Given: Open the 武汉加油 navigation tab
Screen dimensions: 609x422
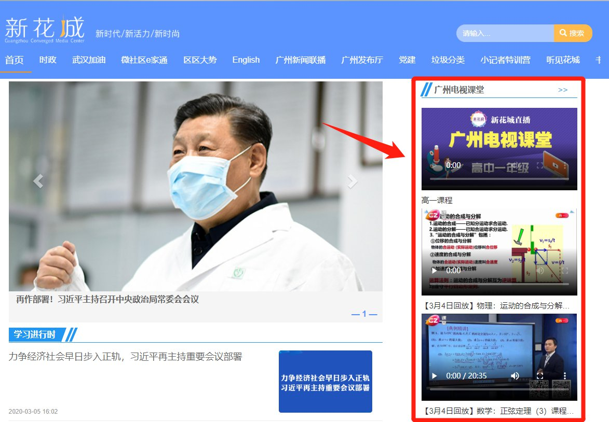Looking at the screenshot, I should point(89,60).
